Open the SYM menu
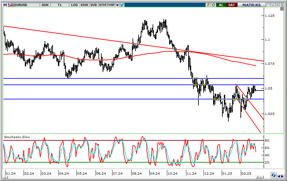This screenshot has width=287, height=181. 102,5
